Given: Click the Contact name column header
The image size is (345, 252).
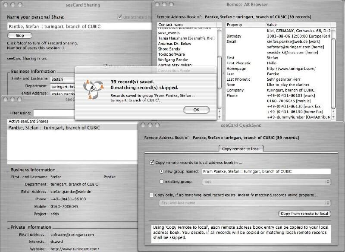Looking at the screenshot, I should point(187,25).
